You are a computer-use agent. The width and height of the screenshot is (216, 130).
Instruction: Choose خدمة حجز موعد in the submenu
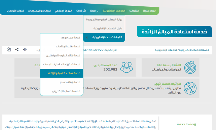[62, 38]
